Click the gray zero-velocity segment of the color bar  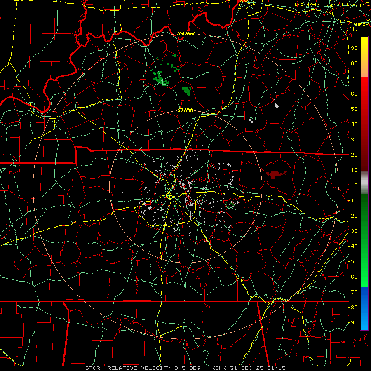364,182
